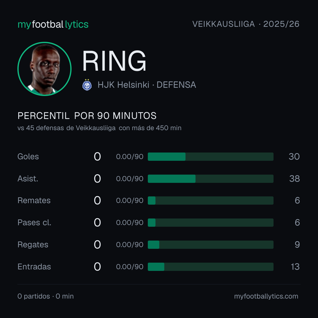The image size is (318, 318).
Task: Click the Asist. percentile value 38
Action: [294, 179]
